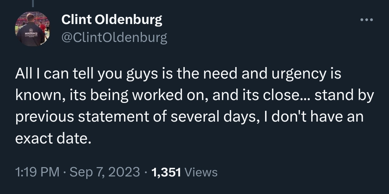Click the Views label
This screenshot has width=389, height=194.
201,172
